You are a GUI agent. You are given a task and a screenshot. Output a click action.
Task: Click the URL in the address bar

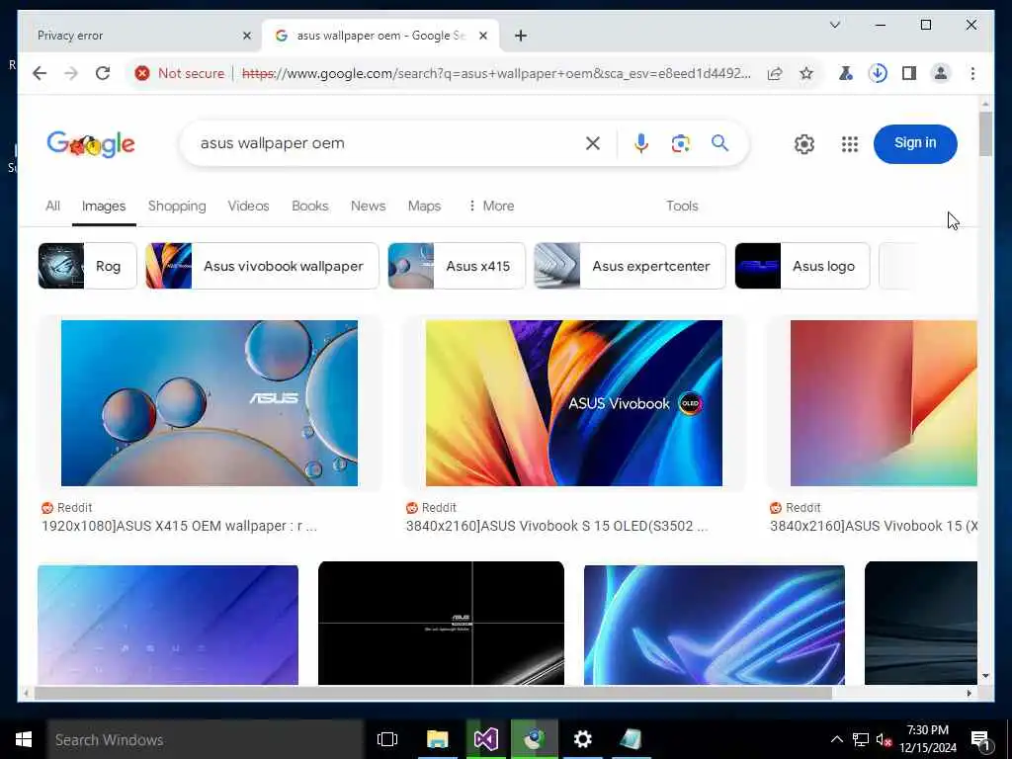[496, 73]
